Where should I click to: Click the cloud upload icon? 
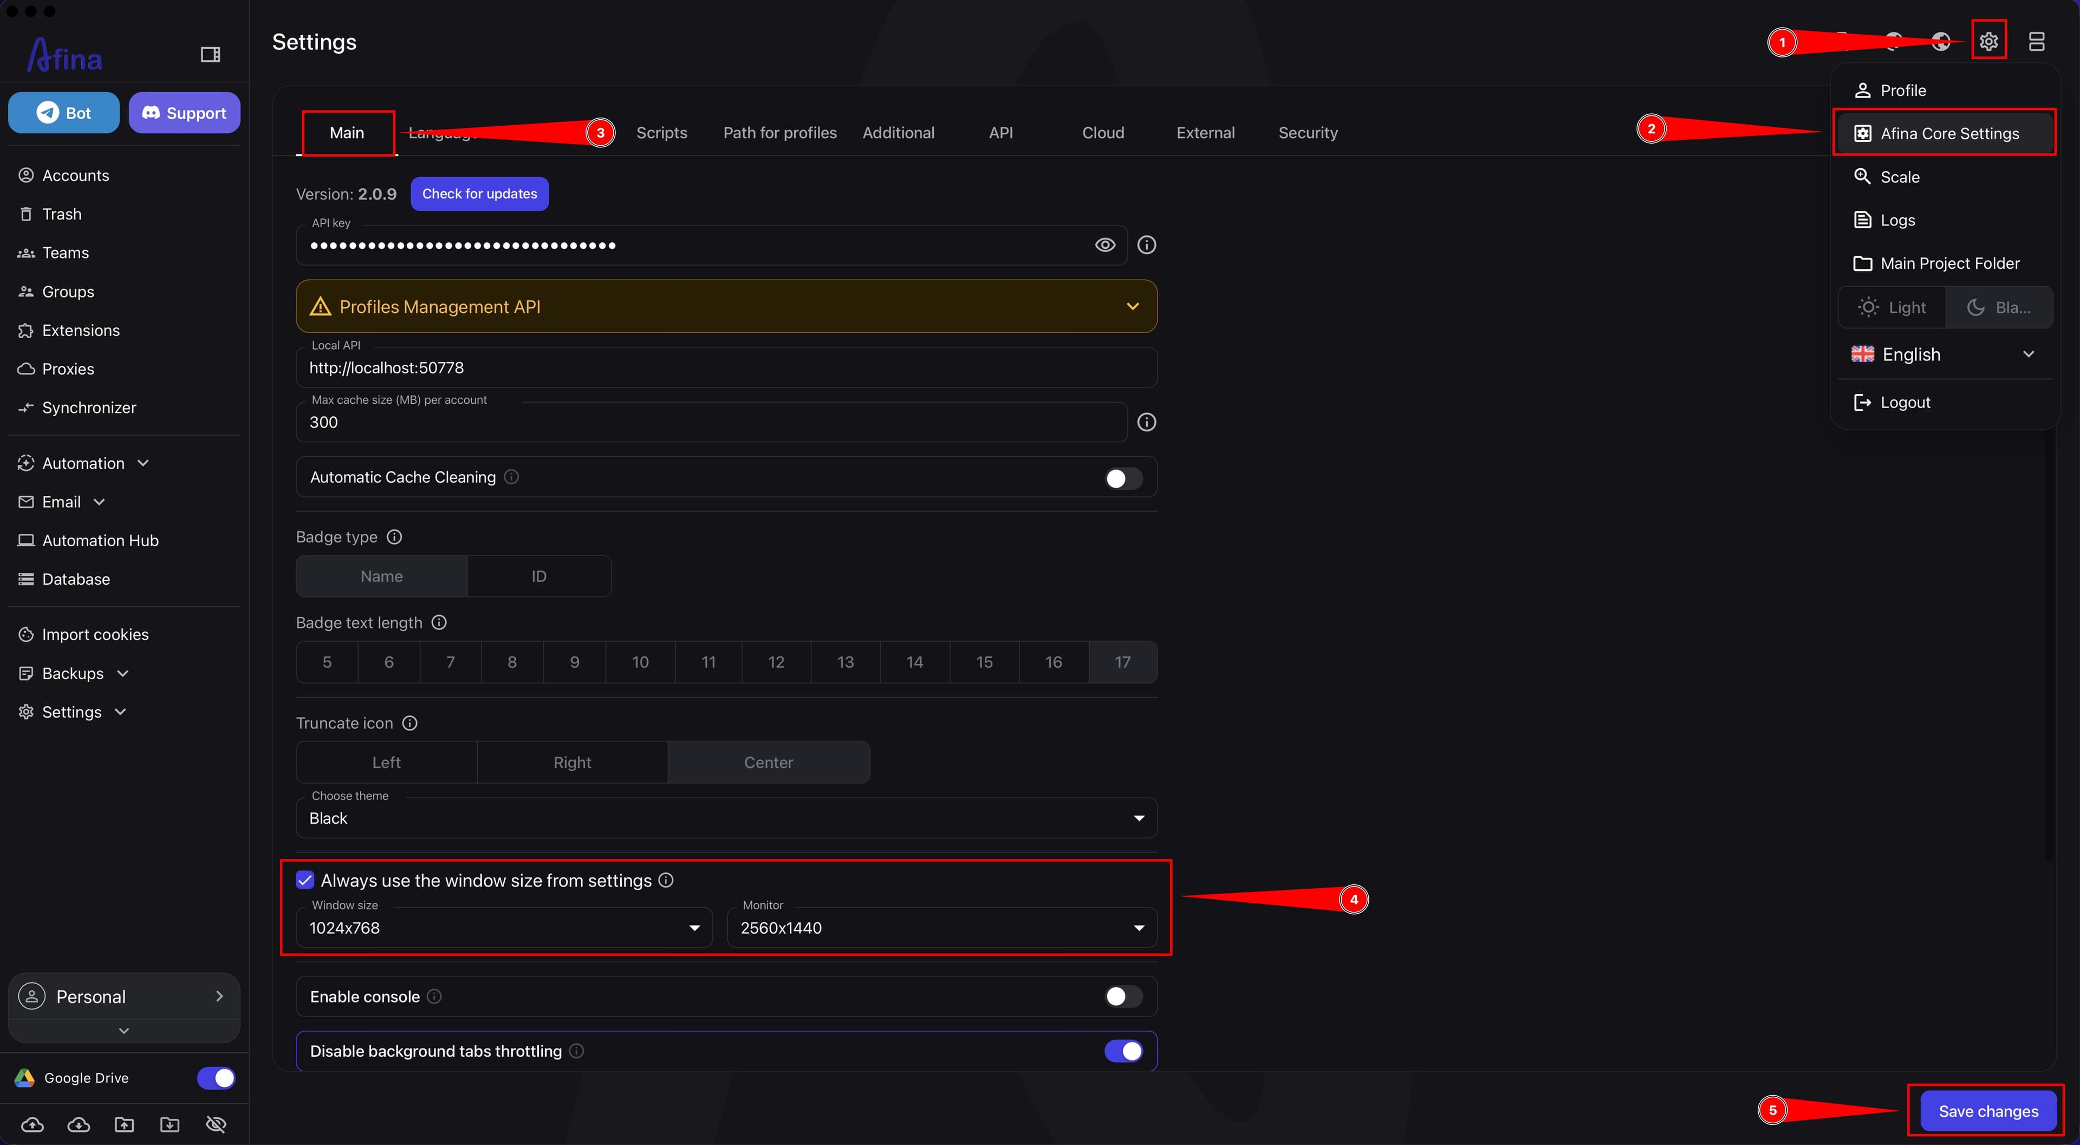click(x=32, y=1124)
